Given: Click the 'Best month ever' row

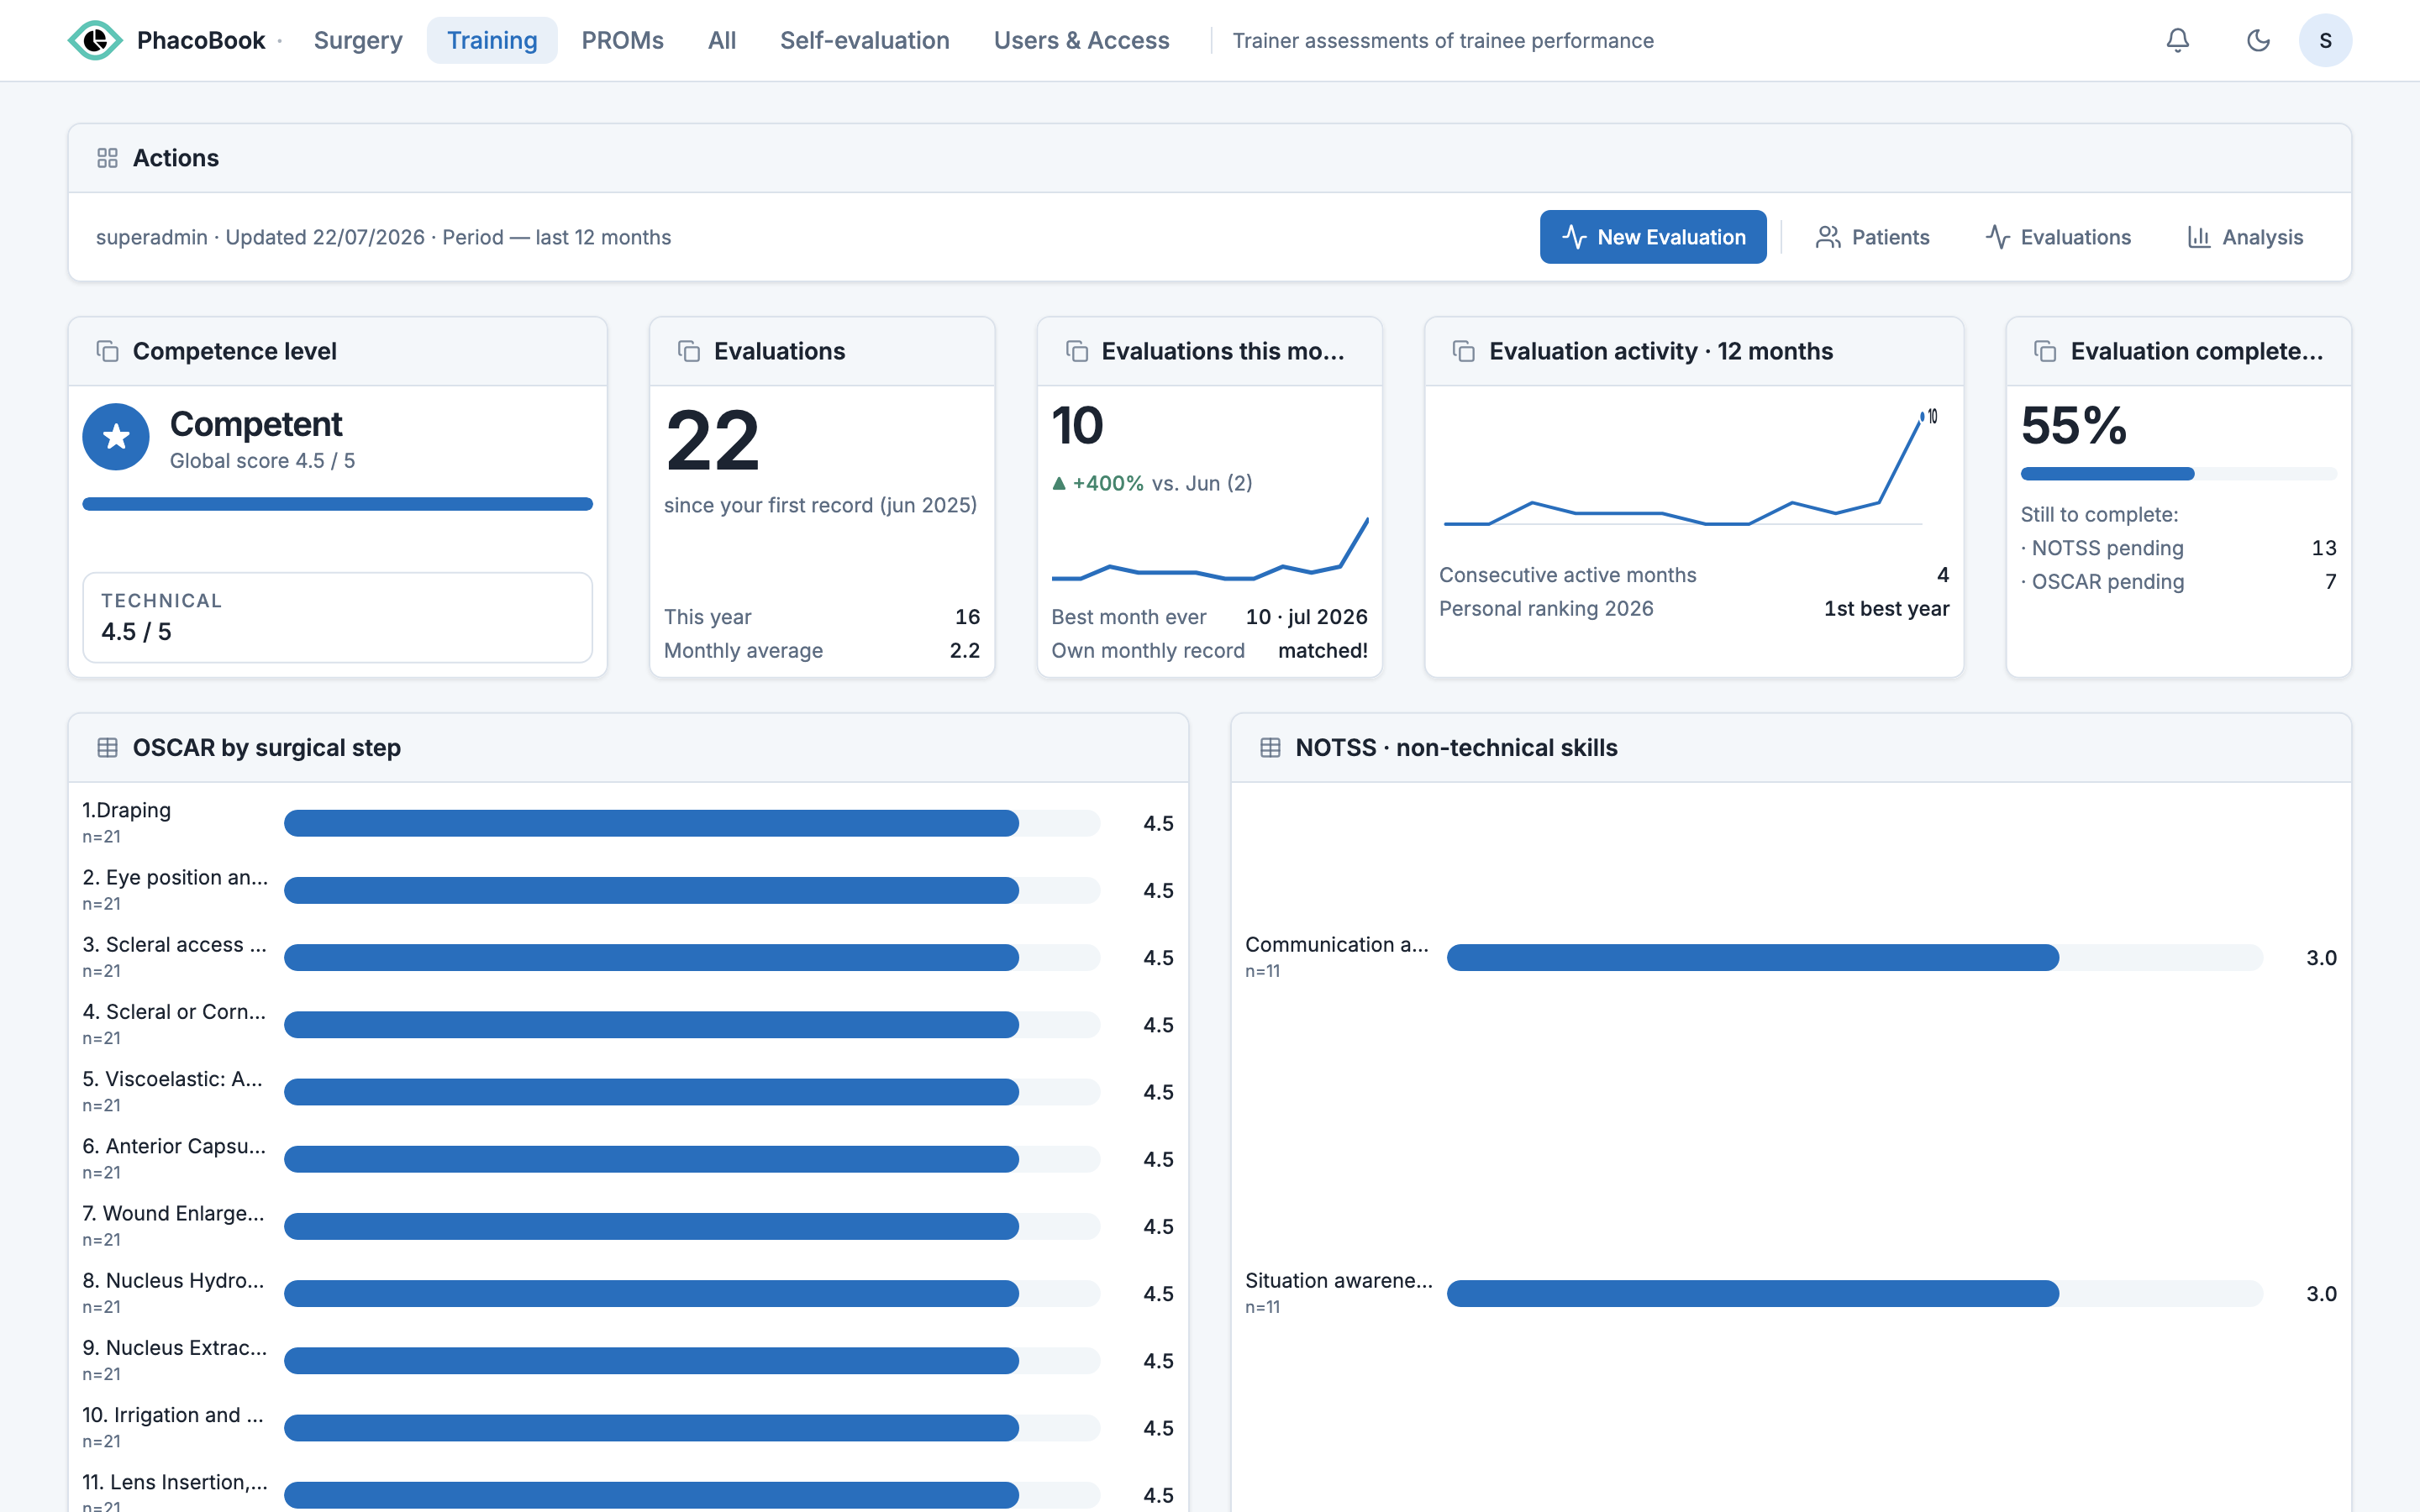Looking at the screenshot, I should tap(1210, 617).
